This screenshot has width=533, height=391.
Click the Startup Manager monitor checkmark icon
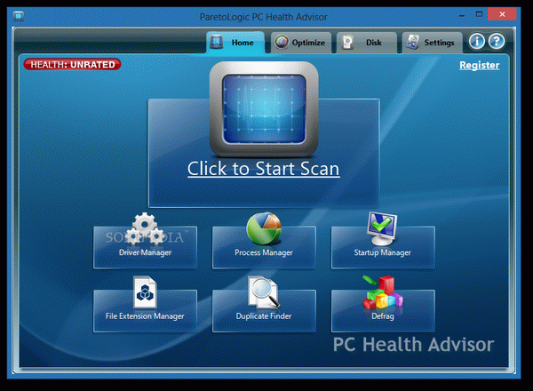[x=382, y=228]
